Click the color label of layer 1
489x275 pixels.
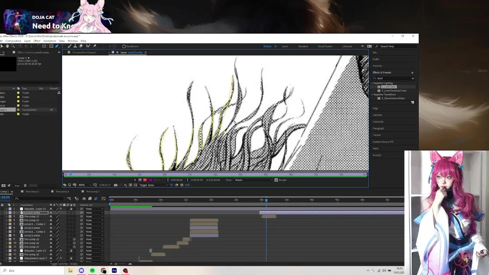(10, 209)
